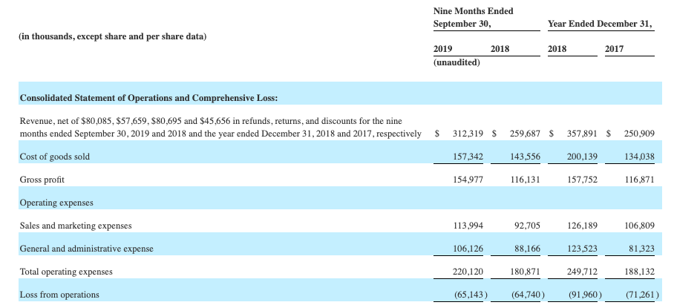Click the Nine Months Ended September 30 header

(x=473, y=18)
